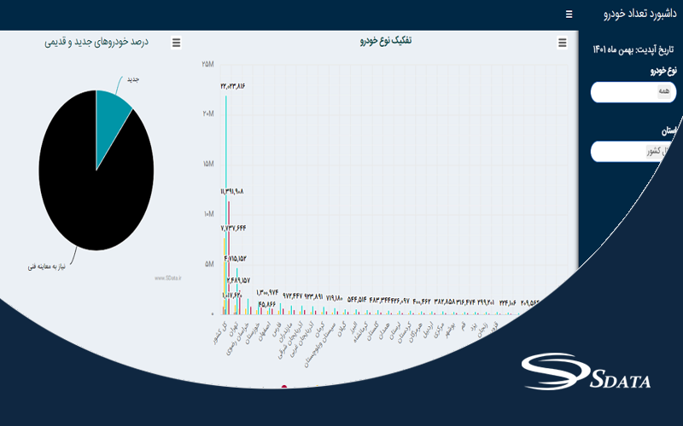Click the درصد خودروهای جدید و قدیمی title
The width and height of the screenshot is (683, 426).
point(96,41)
